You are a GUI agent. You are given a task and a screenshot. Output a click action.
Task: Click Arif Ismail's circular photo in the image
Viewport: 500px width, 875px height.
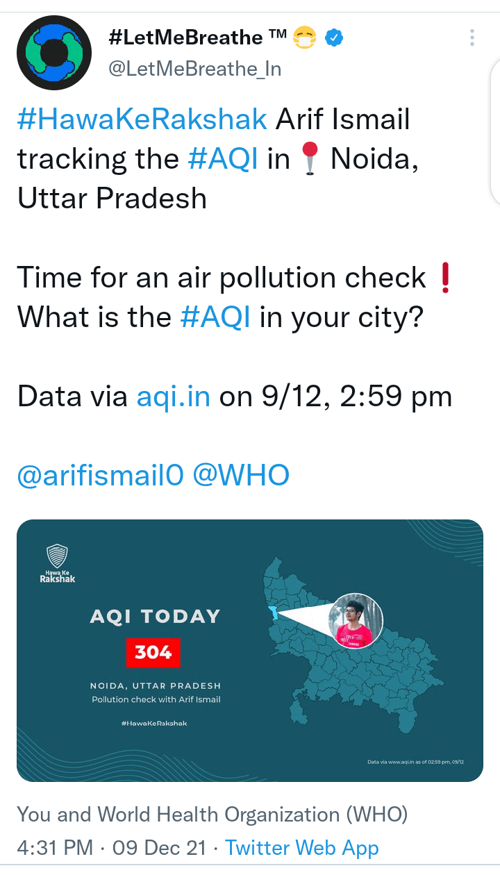(x=355, y=620)
